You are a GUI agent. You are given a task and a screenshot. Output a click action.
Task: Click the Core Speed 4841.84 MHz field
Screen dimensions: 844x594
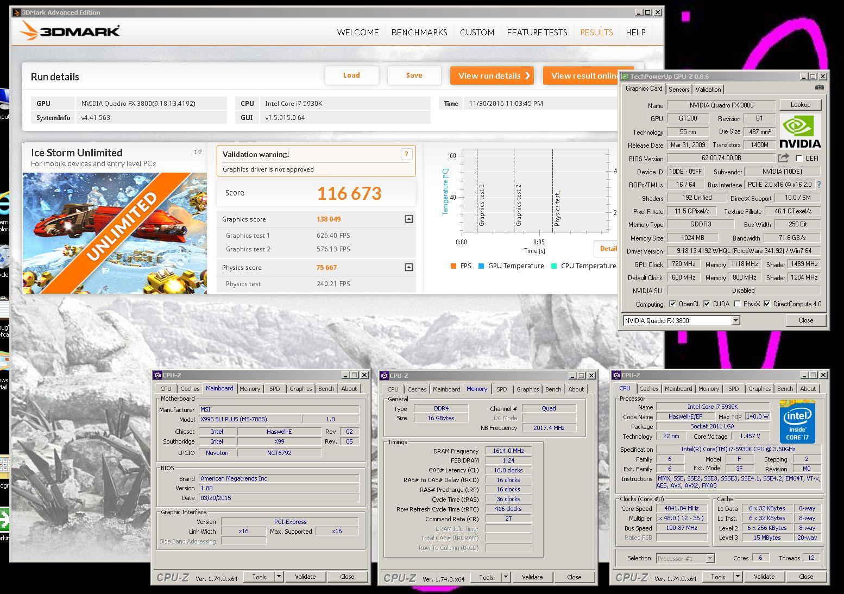tap(682, 509)
